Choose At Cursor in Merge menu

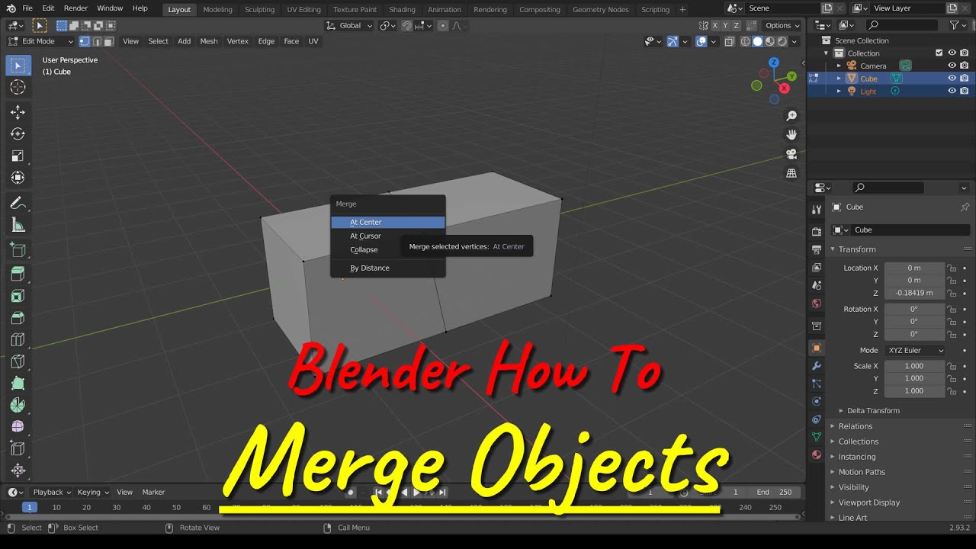(x=388, y=236)
